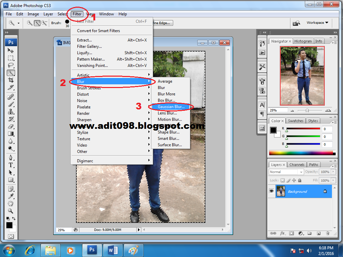Hide the Background layer eye icon
This screenshot has width=343, height=257.
(x=271, y=191)
